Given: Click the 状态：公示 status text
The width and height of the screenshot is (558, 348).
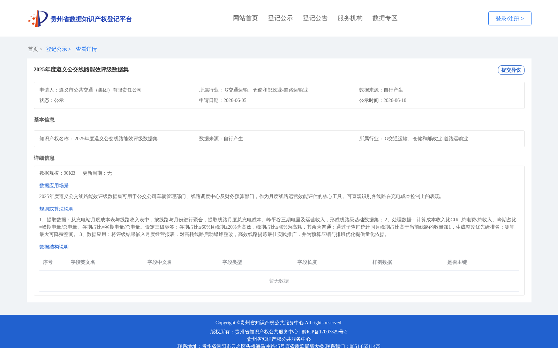Looking at the screenshot, I should coord(52,100).
